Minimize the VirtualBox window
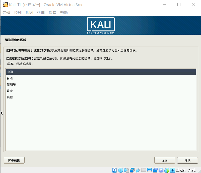This screenshot has height=173, width=201. click(x=164, y=5)
